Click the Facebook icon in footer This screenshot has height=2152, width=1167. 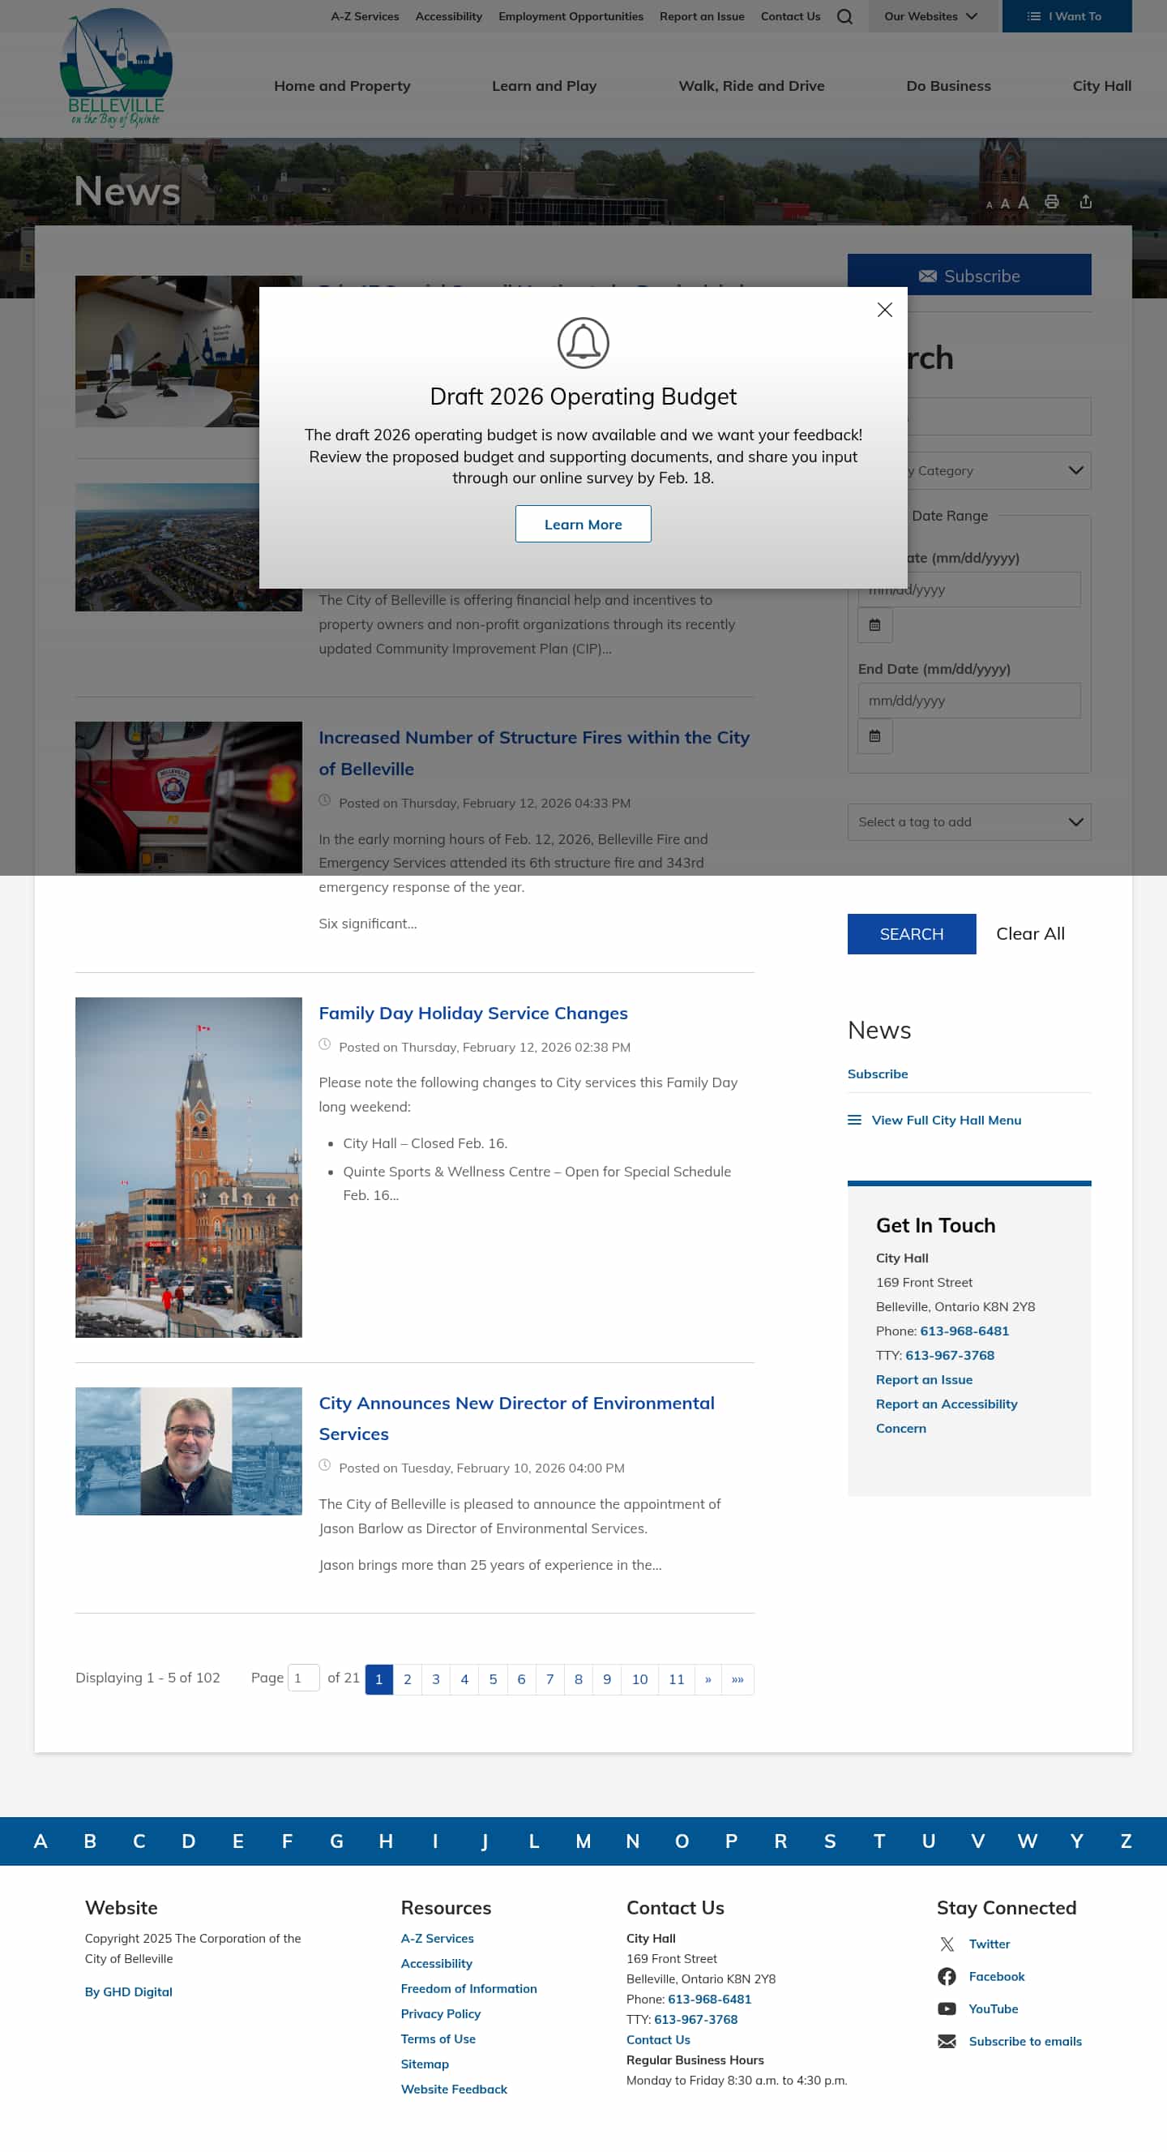[947, 1977]
